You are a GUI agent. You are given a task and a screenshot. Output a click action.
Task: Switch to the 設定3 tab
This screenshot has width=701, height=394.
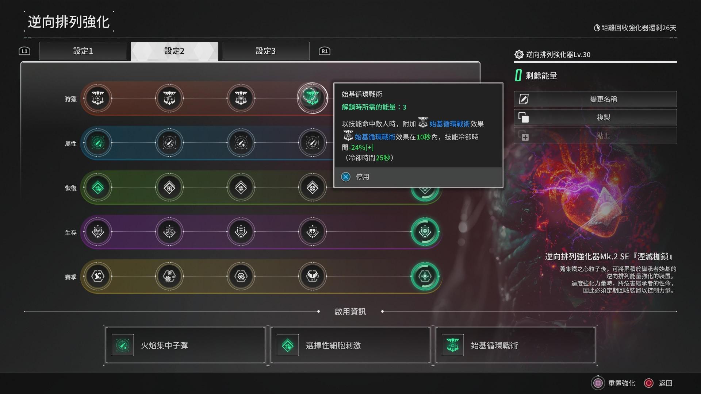click(265, 51)
